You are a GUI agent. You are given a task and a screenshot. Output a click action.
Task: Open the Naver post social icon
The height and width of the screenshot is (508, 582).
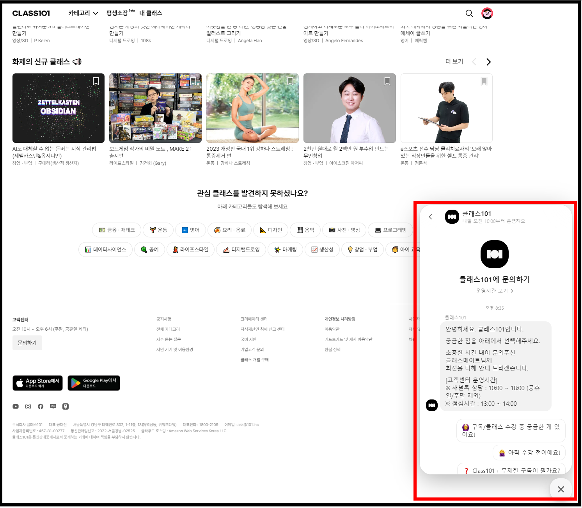[x=66, y=406]
